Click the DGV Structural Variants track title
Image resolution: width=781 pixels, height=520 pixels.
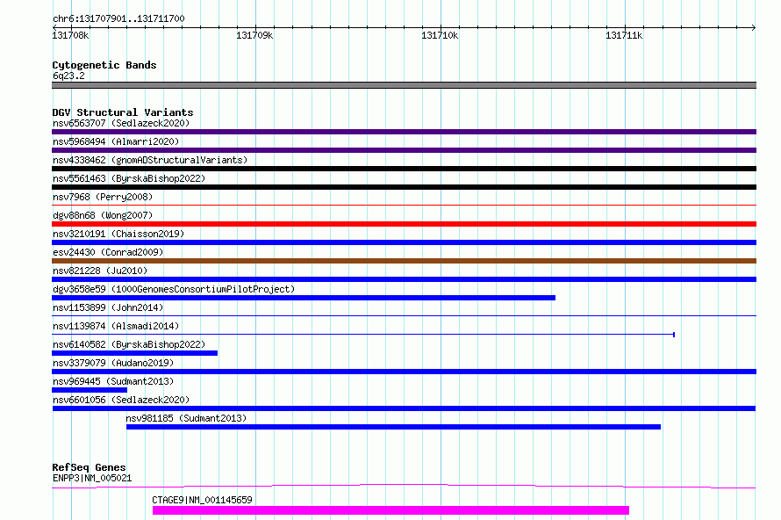(123, 112)
